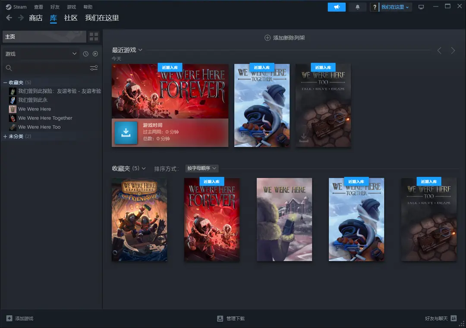This screenshot has height=328, width=466.
Task: Open 好友与聊天 friends and chat
Action: 441,319
